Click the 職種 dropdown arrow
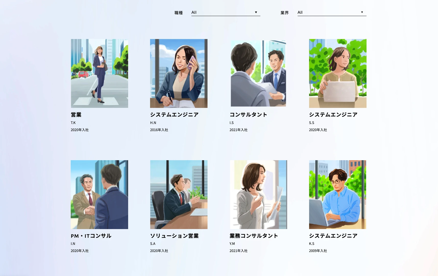 tap(256, 12)
